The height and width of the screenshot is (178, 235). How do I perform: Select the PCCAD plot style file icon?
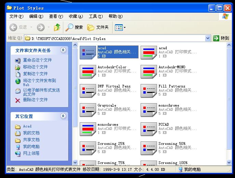tap(149, 129)
